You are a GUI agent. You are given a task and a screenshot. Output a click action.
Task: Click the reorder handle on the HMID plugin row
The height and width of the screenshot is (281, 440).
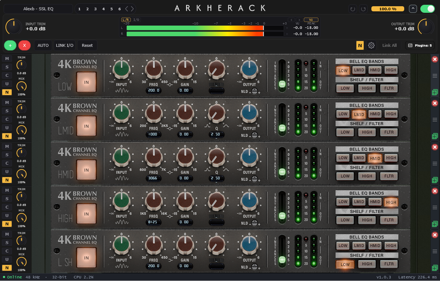[x=435, y=164]
